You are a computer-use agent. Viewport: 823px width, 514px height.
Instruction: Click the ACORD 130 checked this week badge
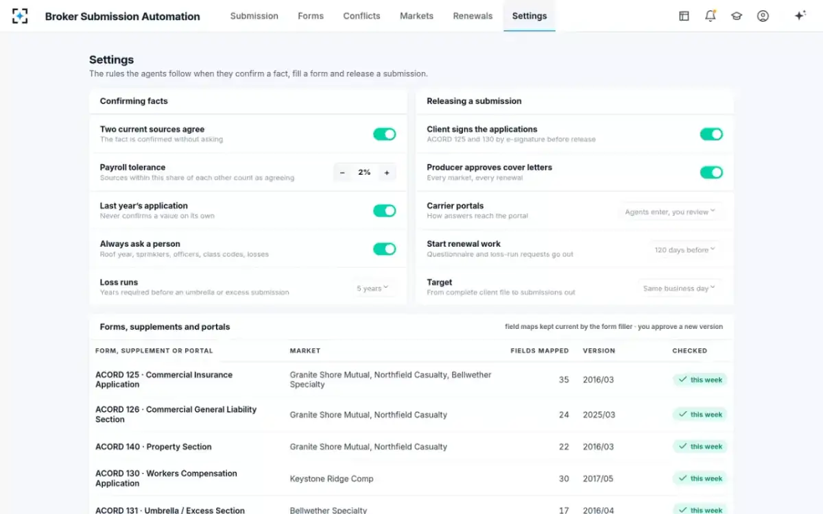tap(700, 478)
